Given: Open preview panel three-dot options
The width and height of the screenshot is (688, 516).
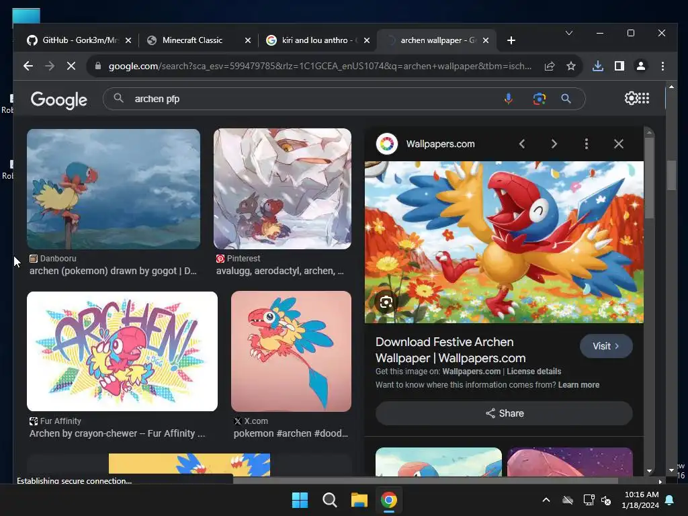Looking at the screenshot, I should [x=586, y=144].
